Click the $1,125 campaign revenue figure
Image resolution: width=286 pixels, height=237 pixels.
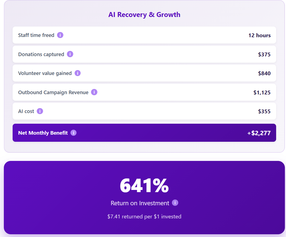tap(262, 93)
